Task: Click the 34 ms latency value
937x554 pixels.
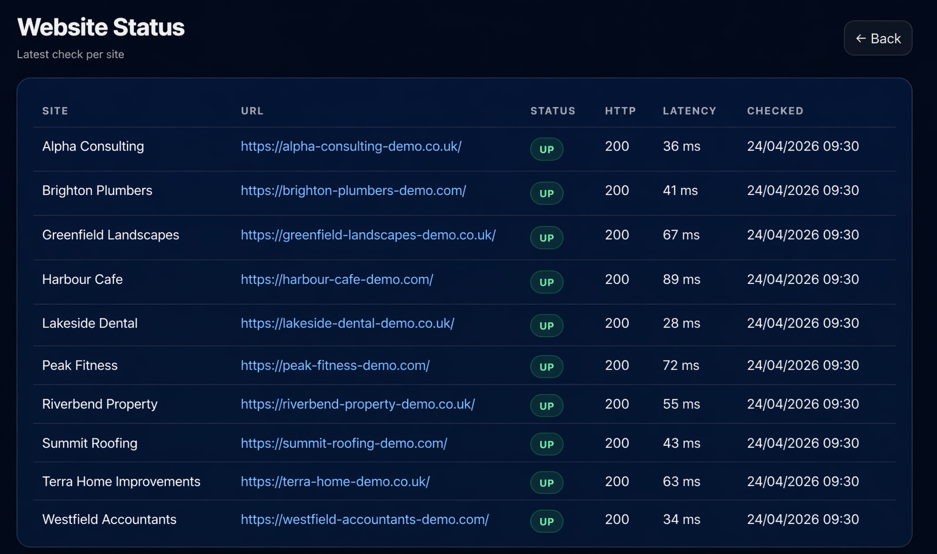Action: point(682,520)
